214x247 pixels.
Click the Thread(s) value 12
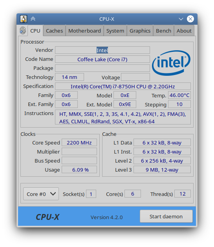click(183, 194)
